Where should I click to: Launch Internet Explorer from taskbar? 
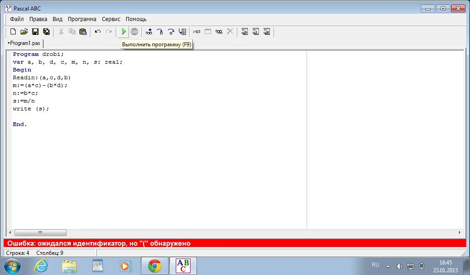(41, 266)
